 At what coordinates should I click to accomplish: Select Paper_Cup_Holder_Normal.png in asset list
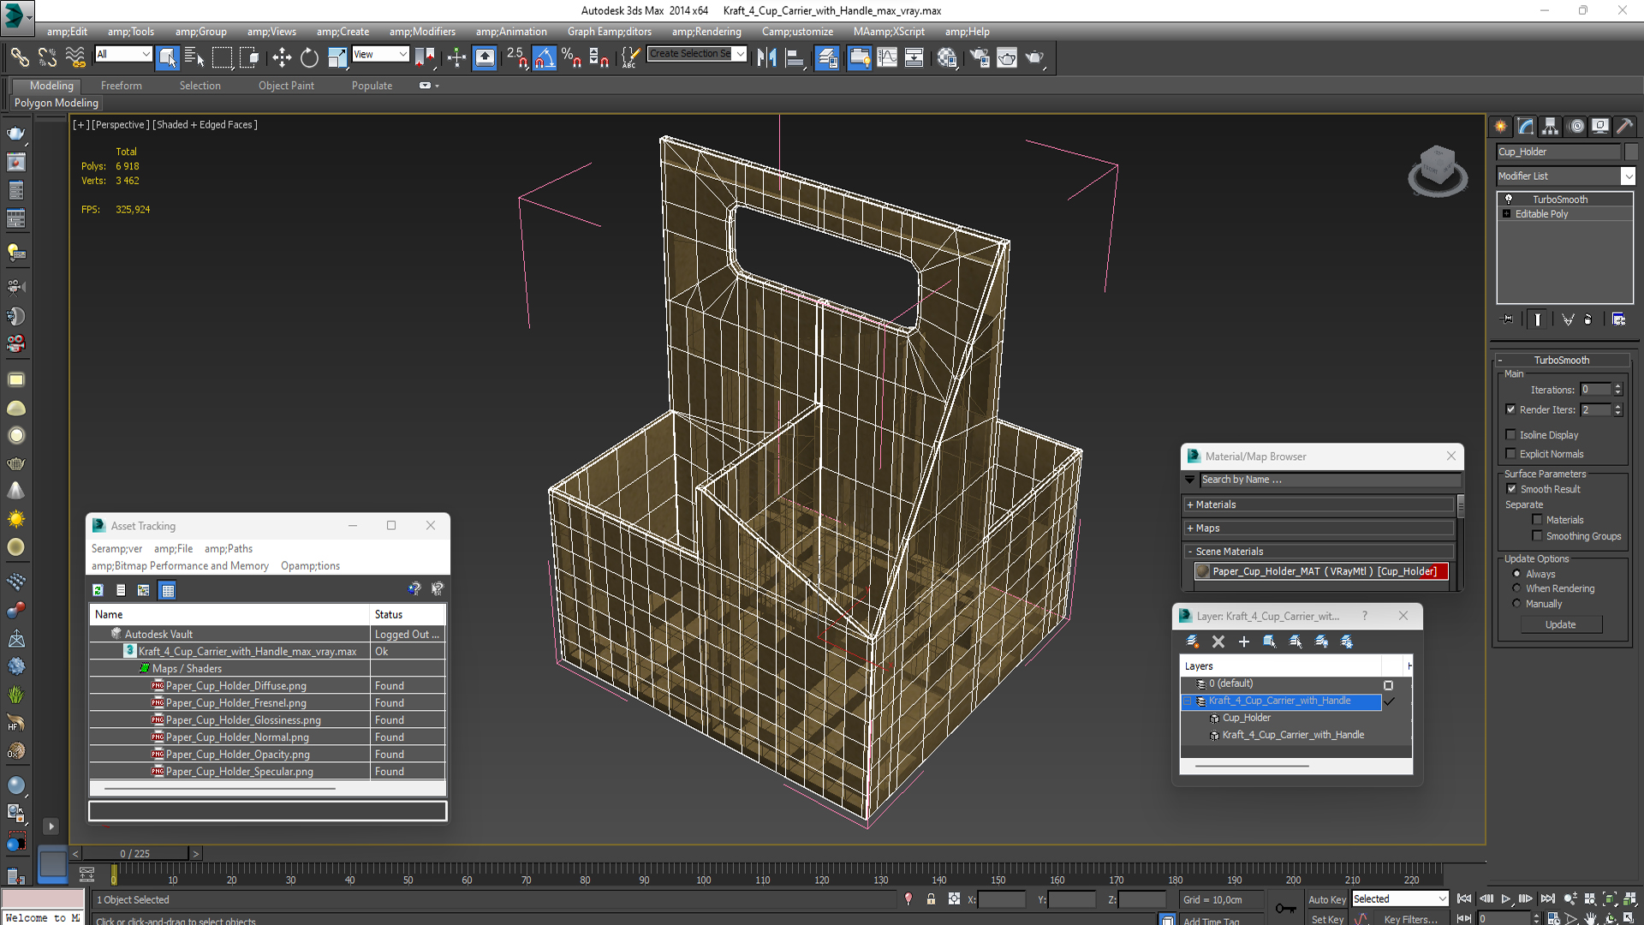point(237,737)
